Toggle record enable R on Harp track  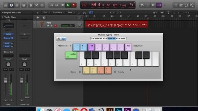(x=55, y=26)
